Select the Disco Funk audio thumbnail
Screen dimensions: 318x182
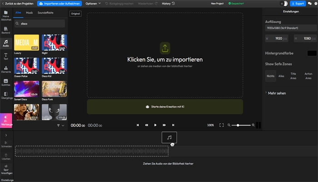click(54, 89)
